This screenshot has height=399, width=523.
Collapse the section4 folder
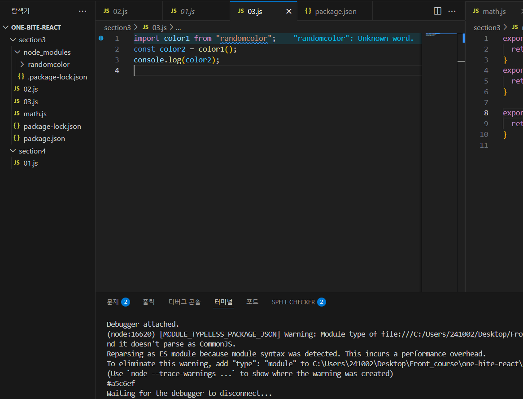click(13, 151)
